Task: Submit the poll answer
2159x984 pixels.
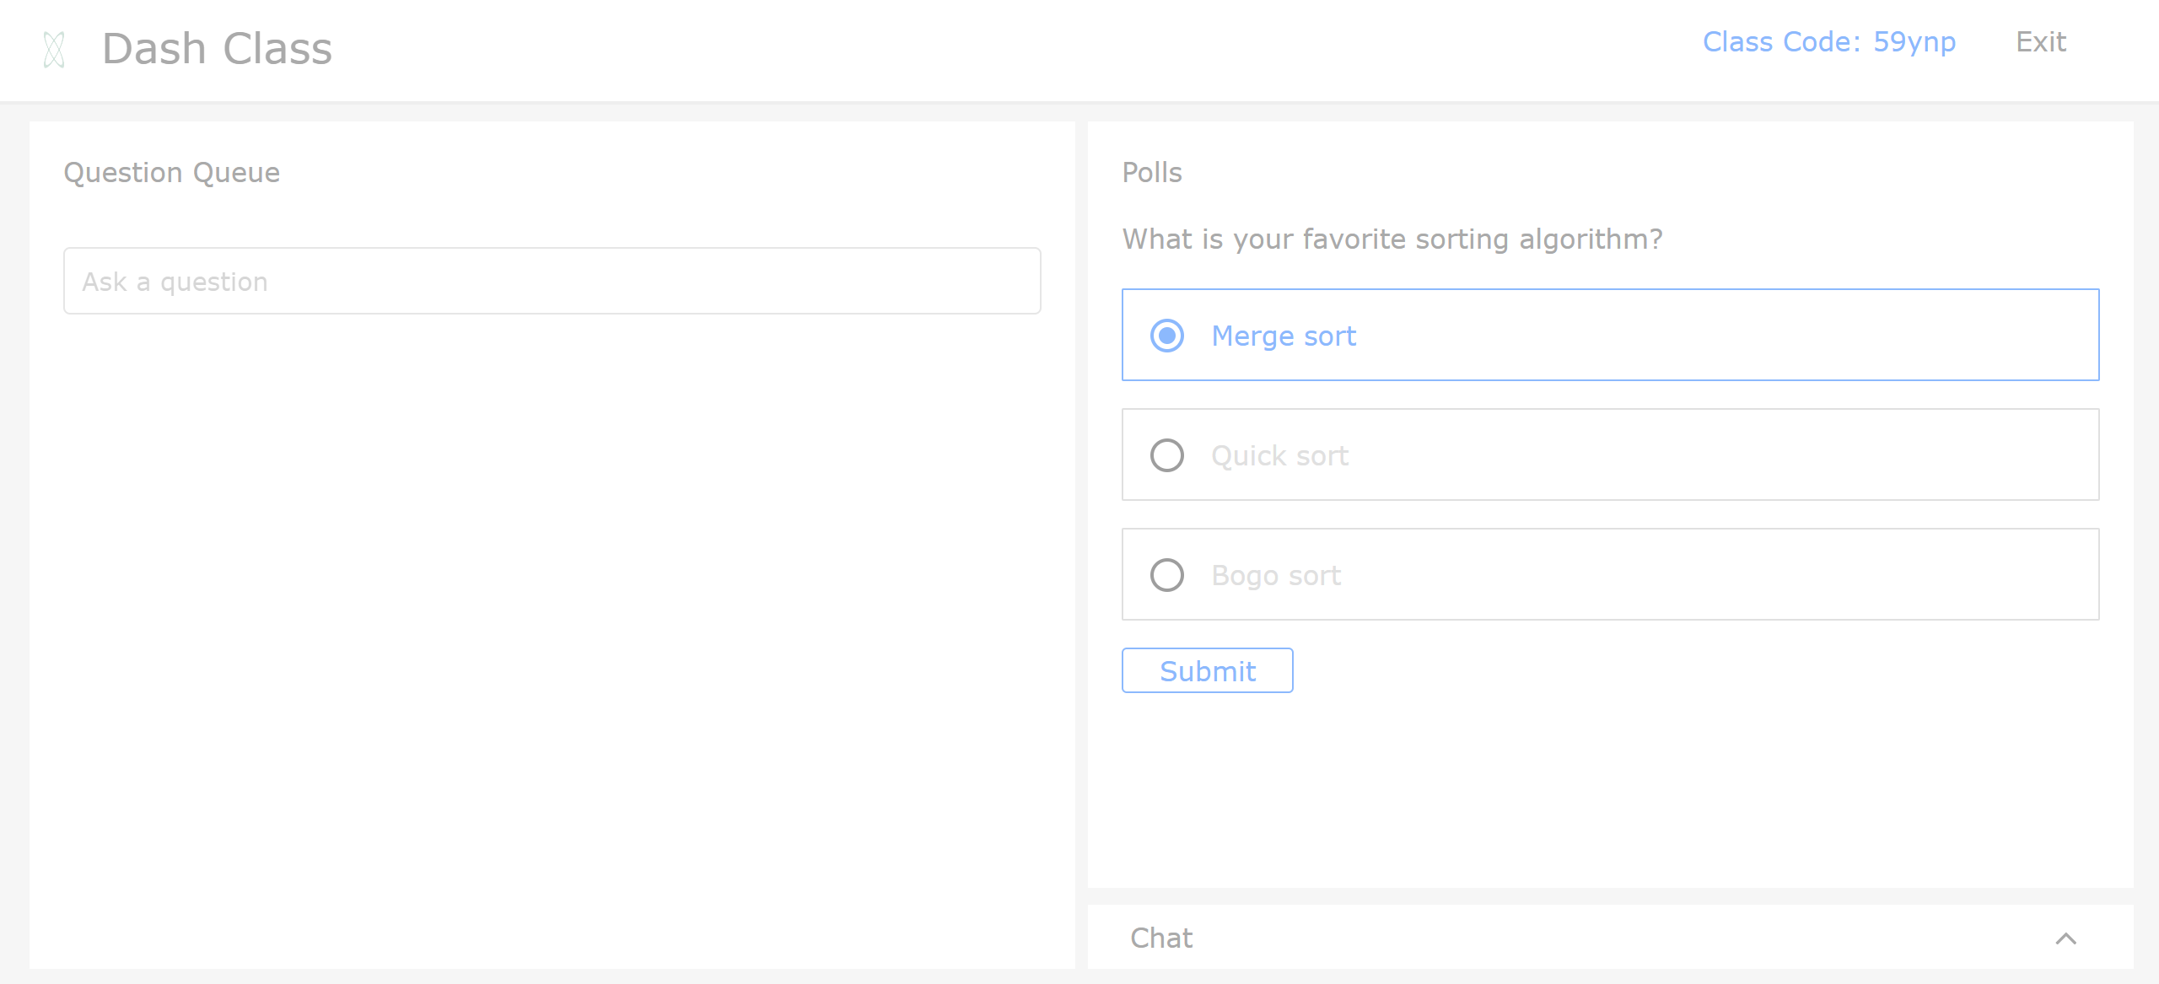Action: point(1207,670)
